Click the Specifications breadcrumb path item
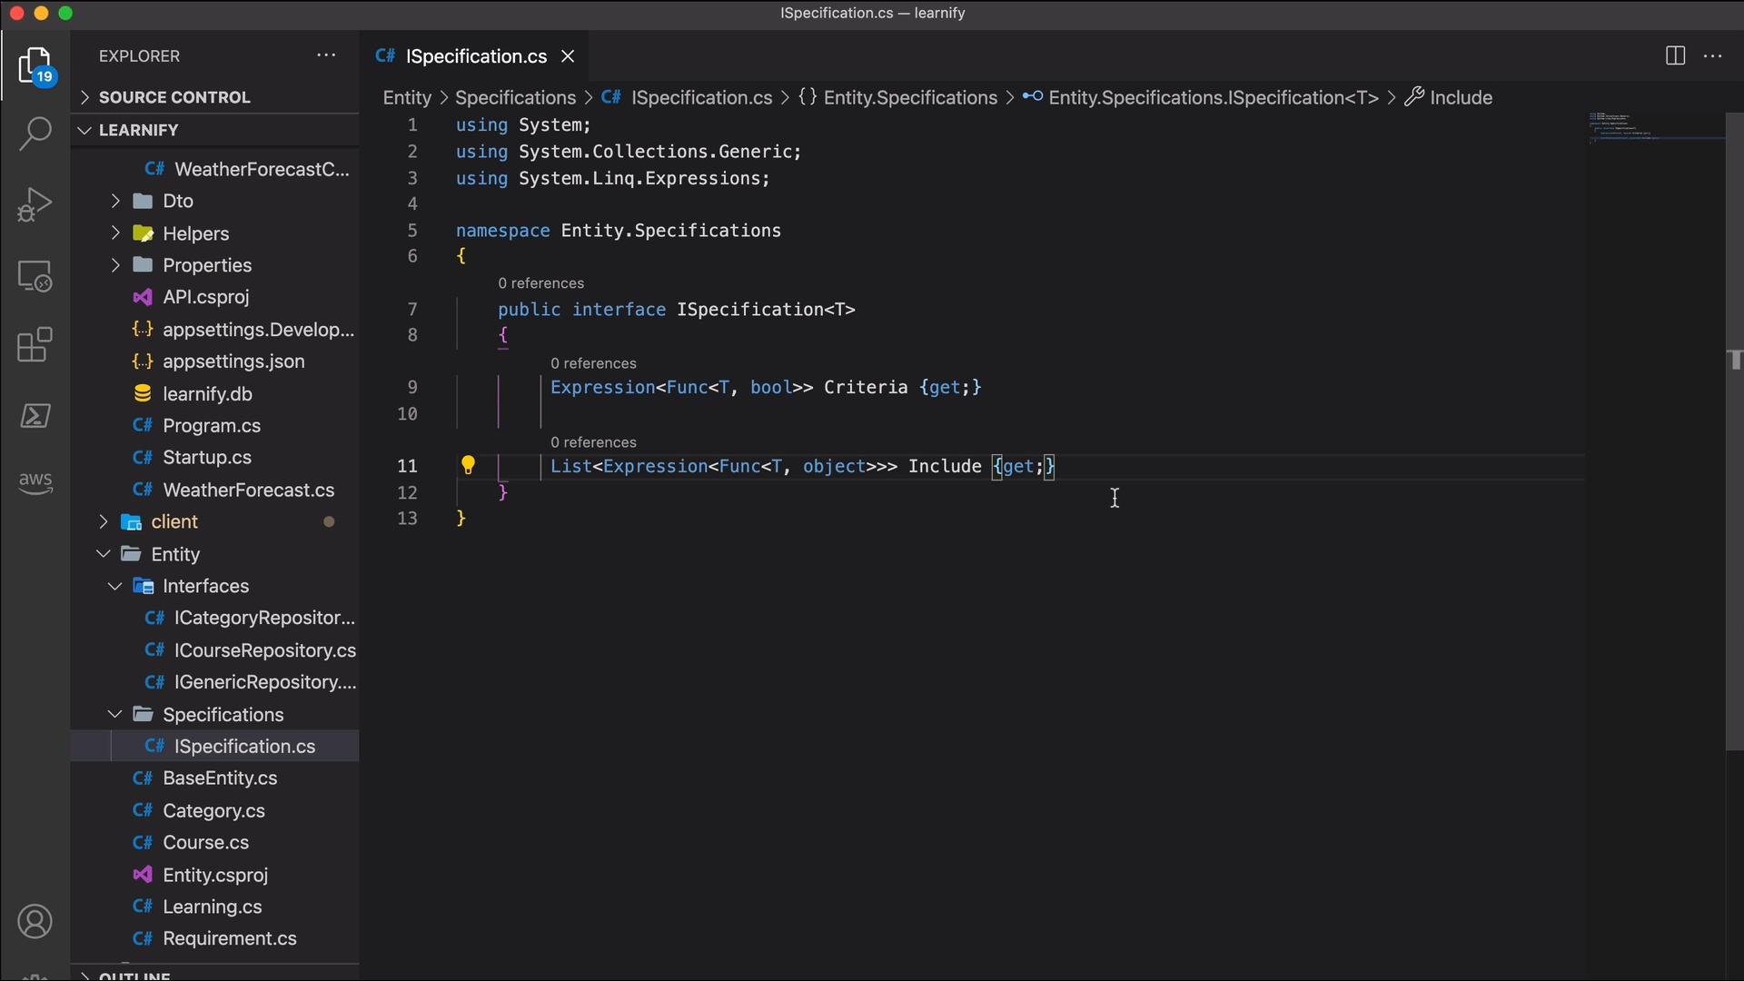The width and height of the screenshot is (1744, 981). (516, 97)
